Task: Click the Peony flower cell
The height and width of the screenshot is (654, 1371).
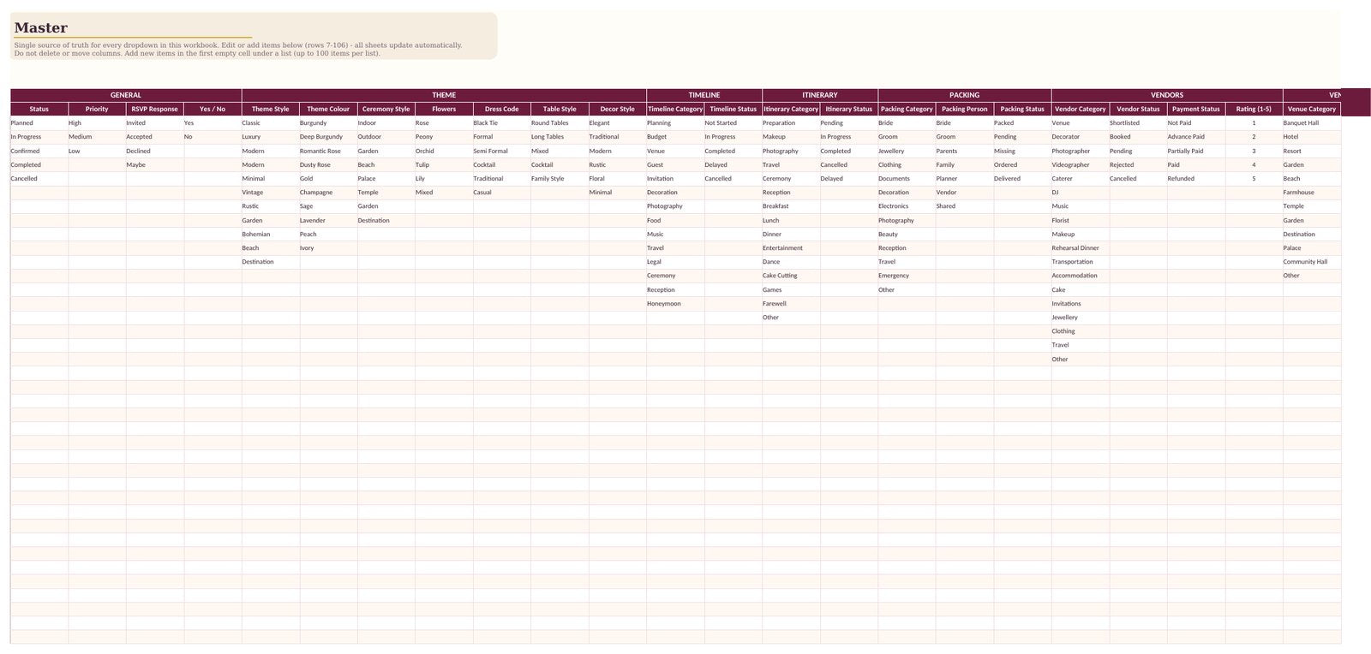Action: point(444,137)
